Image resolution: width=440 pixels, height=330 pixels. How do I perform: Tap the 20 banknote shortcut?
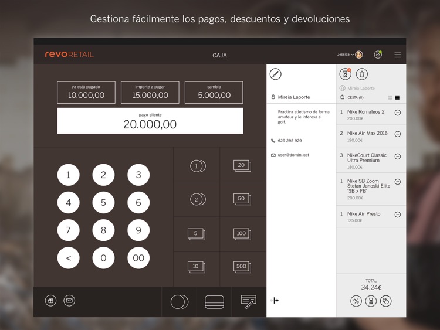click(243, 165)
